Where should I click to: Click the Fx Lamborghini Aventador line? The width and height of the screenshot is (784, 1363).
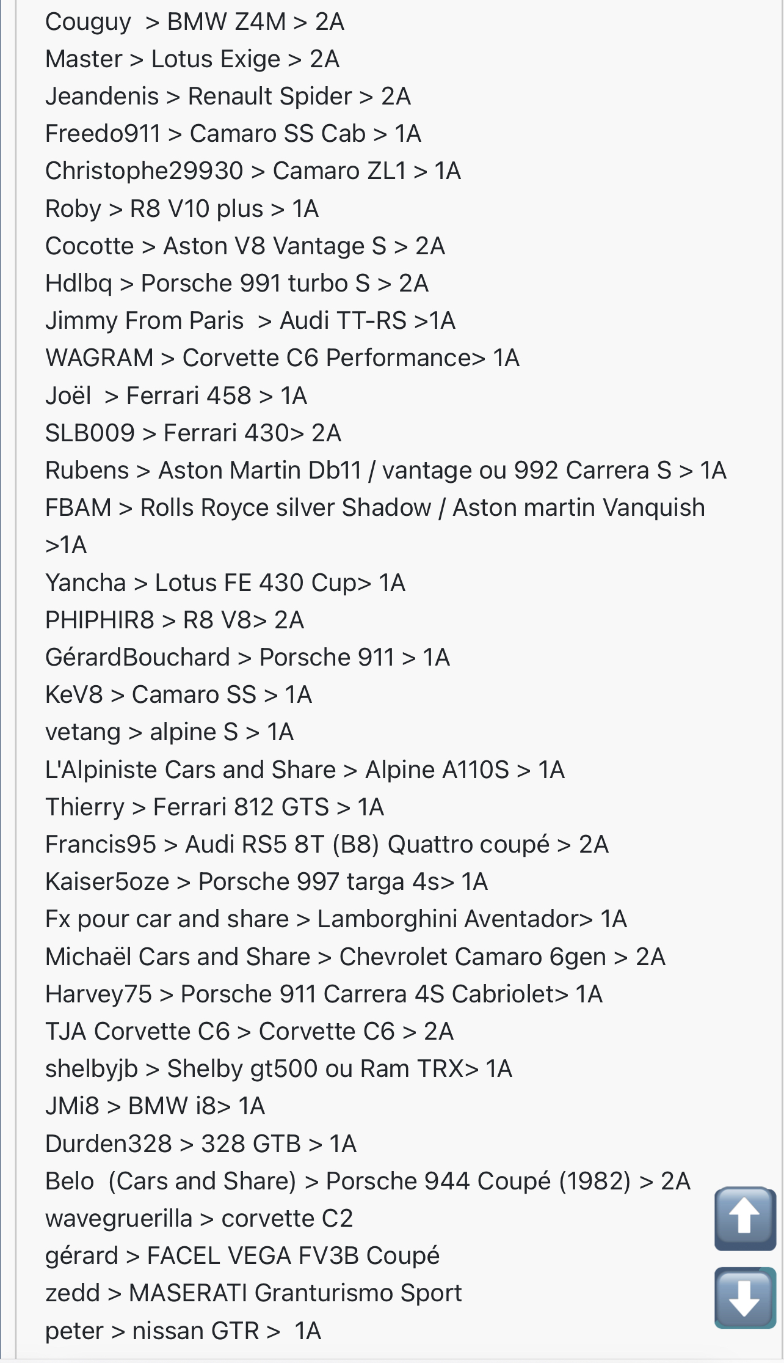tap(336, 919)
